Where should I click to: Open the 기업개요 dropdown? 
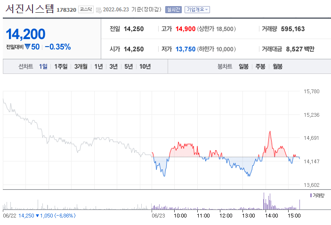click(197, 9)
